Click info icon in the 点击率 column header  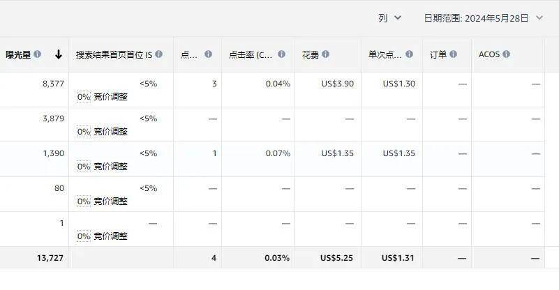pyautogui.click(x=281, y=54)
